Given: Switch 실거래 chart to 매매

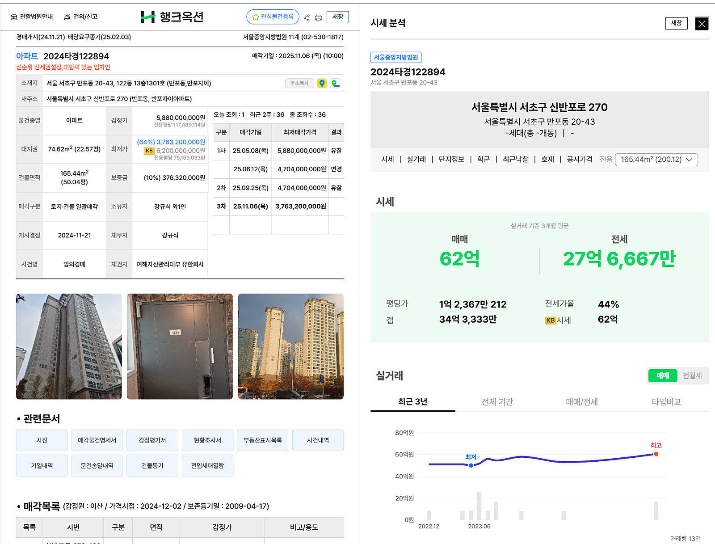Looking at the screenshot, I should [x=663, y=376].
